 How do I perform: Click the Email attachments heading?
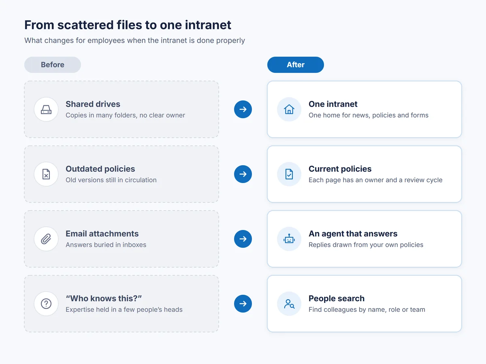(x=102, y=234)
